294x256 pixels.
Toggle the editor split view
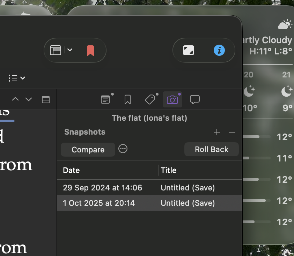[45, 100]
